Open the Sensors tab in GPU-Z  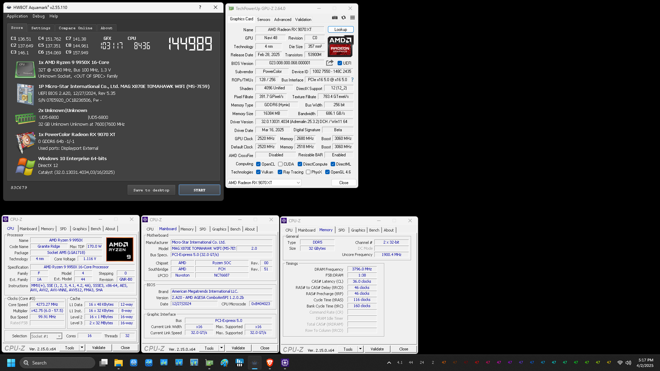pos(264,20)
